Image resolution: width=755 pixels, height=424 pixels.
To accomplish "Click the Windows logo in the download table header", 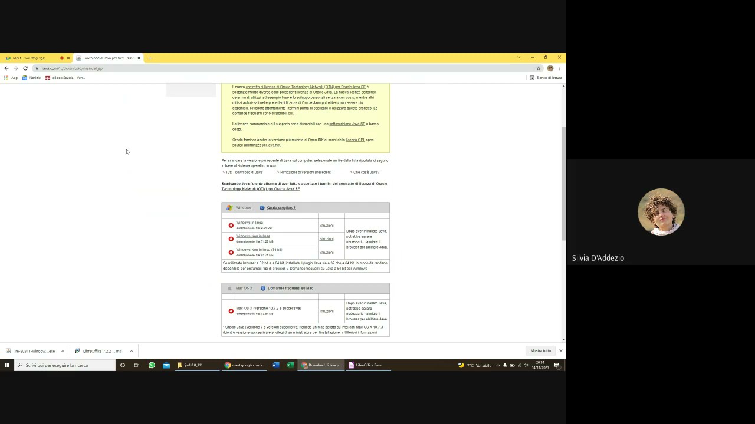I will click(229, 208).
